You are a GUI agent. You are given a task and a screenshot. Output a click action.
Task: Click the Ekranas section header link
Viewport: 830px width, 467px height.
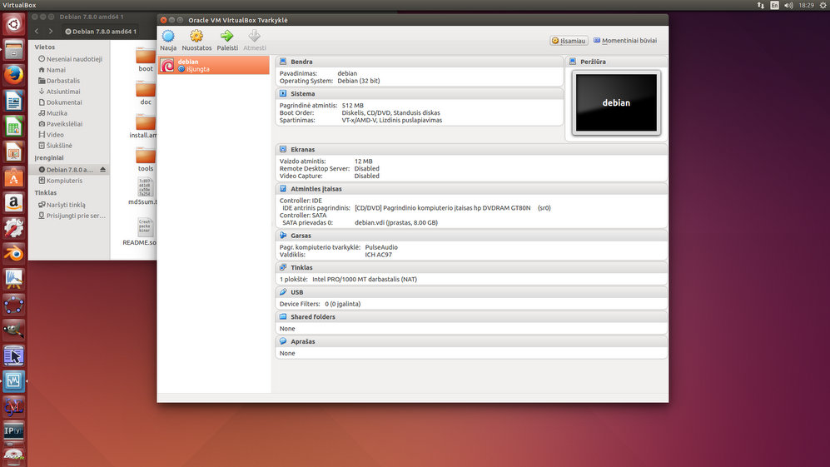coord(301,150)
